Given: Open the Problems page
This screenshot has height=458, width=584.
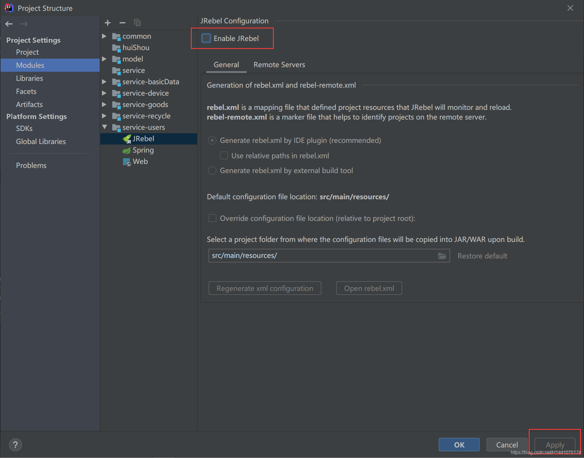Looking at the screenshot, I should point(31,165).
